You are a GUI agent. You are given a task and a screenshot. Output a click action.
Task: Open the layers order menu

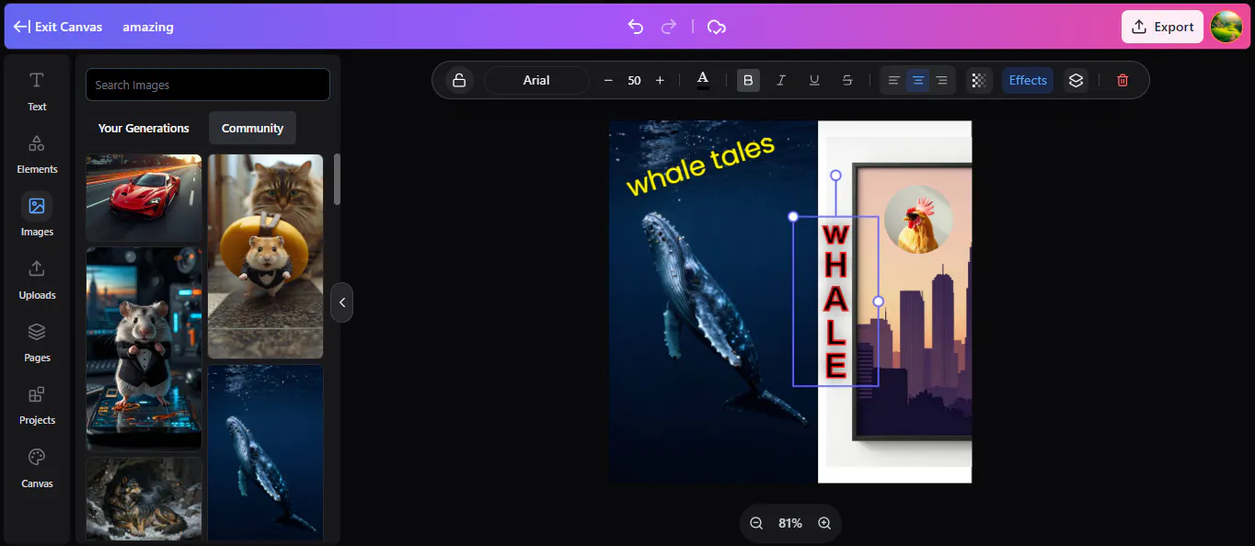(1077, 80)
